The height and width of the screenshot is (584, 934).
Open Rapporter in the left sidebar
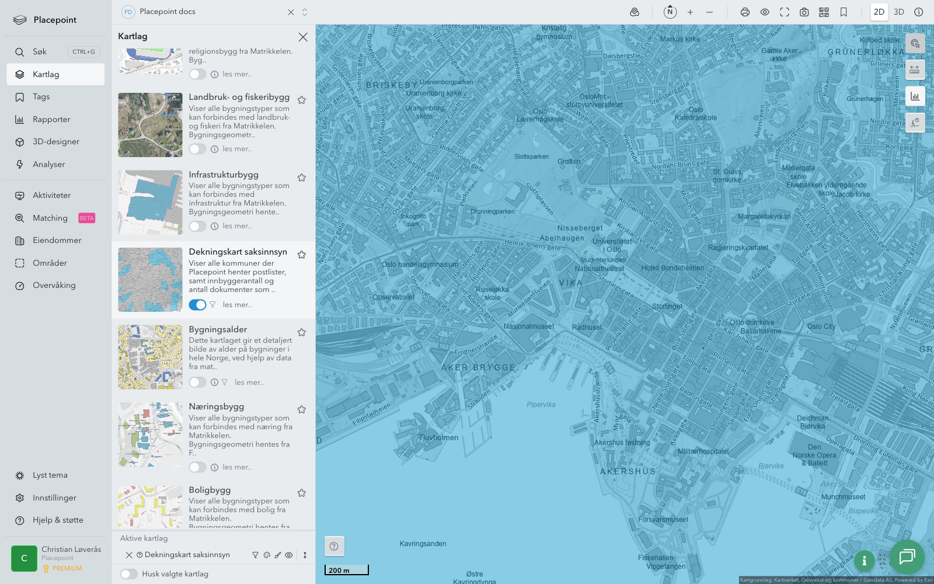(51, 120)
